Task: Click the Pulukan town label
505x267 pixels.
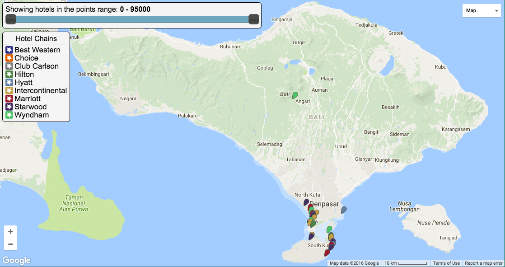Action: coord(187,116)
